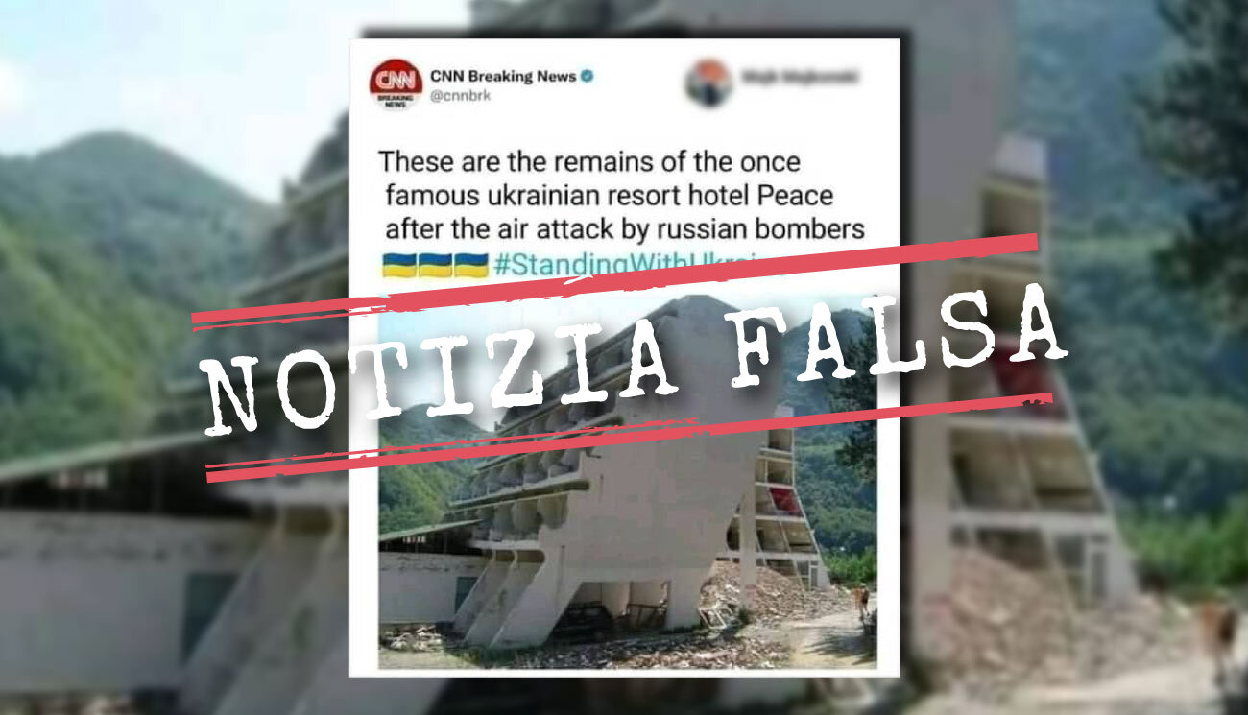Click the second Ukrainian flag emoji

point(435,266)
